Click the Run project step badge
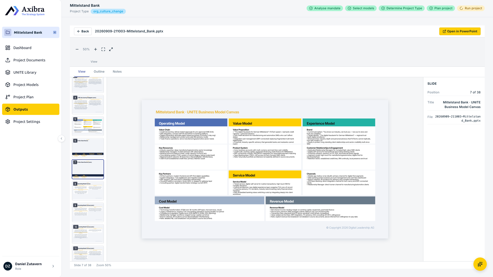Viewport: 493px width, 277px height. coord(471,8)
